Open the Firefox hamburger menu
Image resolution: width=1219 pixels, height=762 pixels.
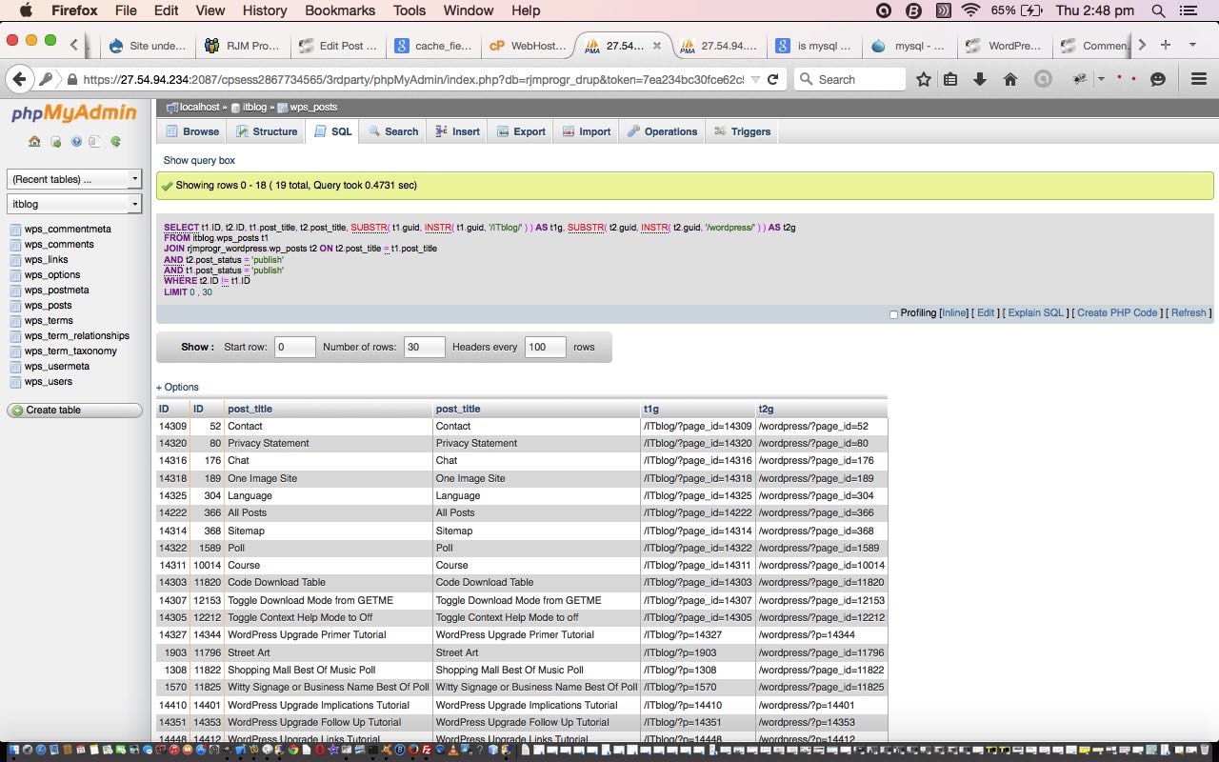(1198, 79)
